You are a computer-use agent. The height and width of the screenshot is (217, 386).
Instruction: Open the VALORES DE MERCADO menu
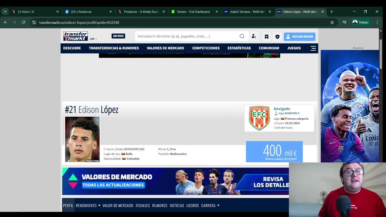point(165,48)
